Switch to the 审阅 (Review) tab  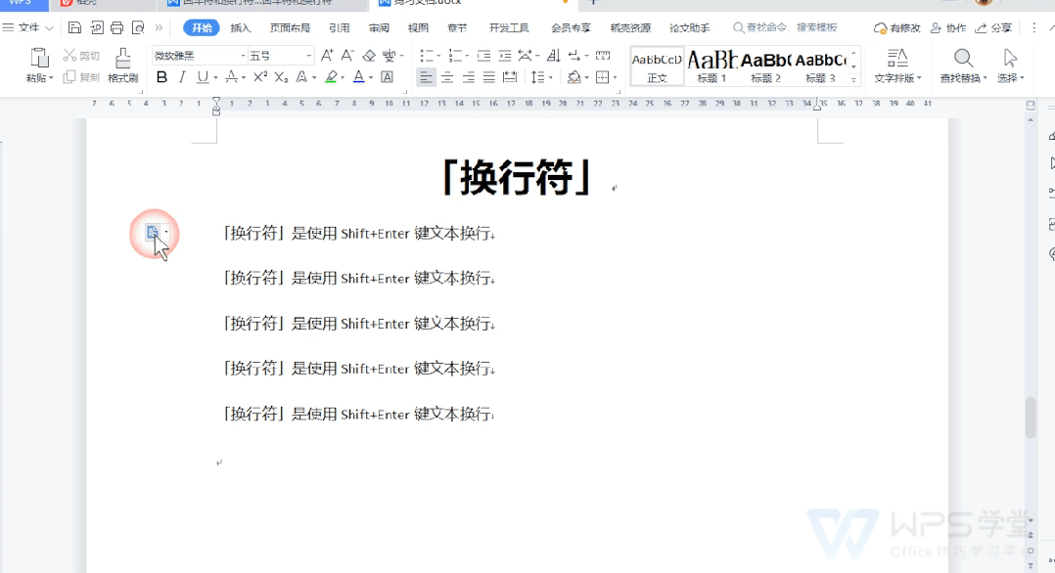[x=379, y=27]
